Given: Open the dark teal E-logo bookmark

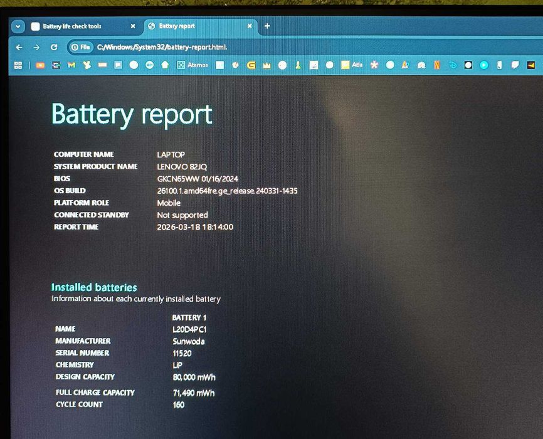Looking at the screenshot, I should pos(56,65).
